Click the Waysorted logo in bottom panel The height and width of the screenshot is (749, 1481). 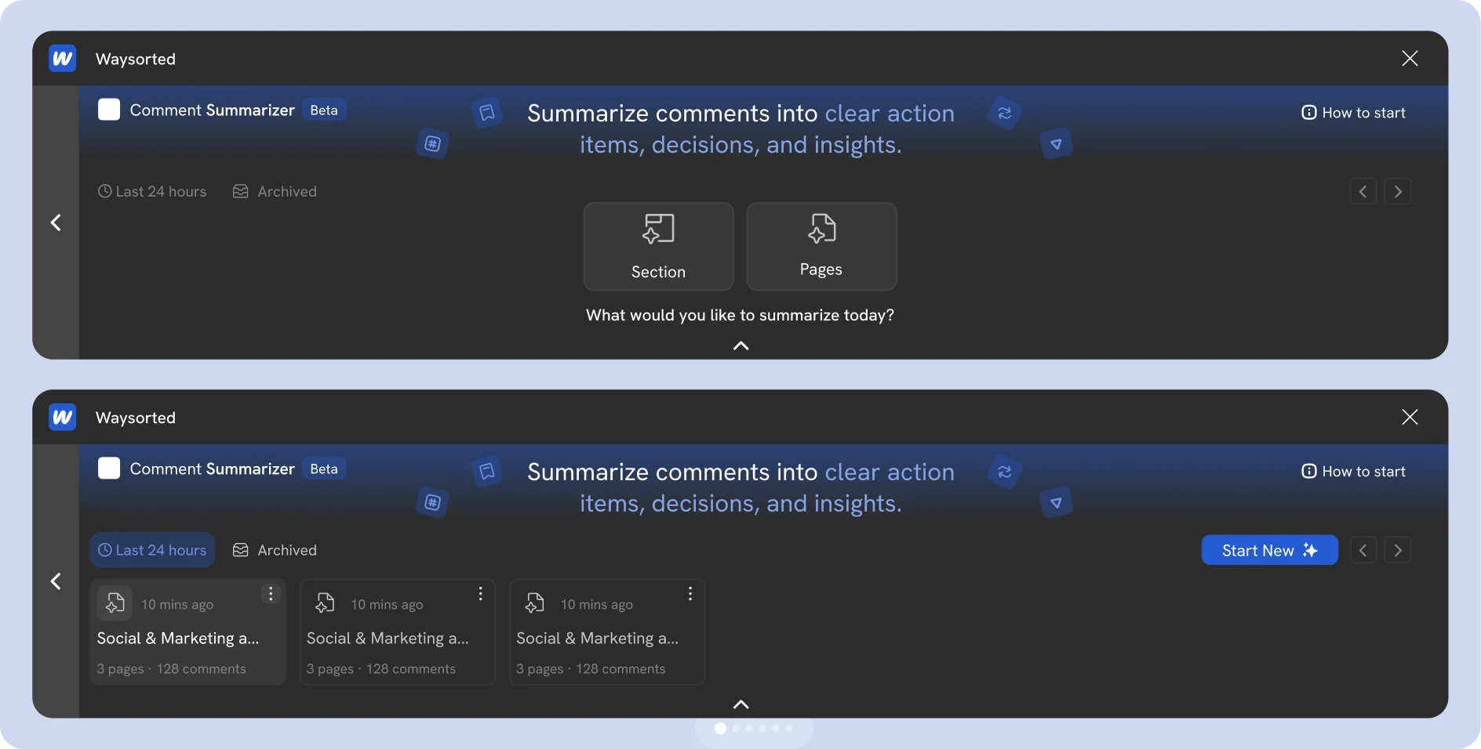click(63, 418)
